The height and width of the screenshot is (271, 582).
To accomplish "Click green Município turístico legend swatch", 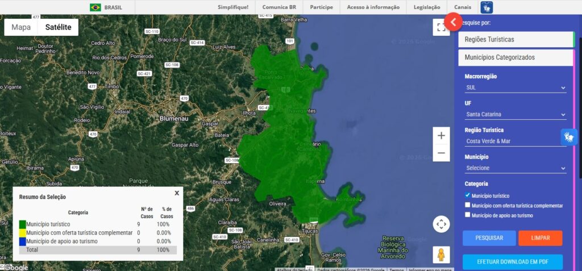I will click(x=22, y=224).
